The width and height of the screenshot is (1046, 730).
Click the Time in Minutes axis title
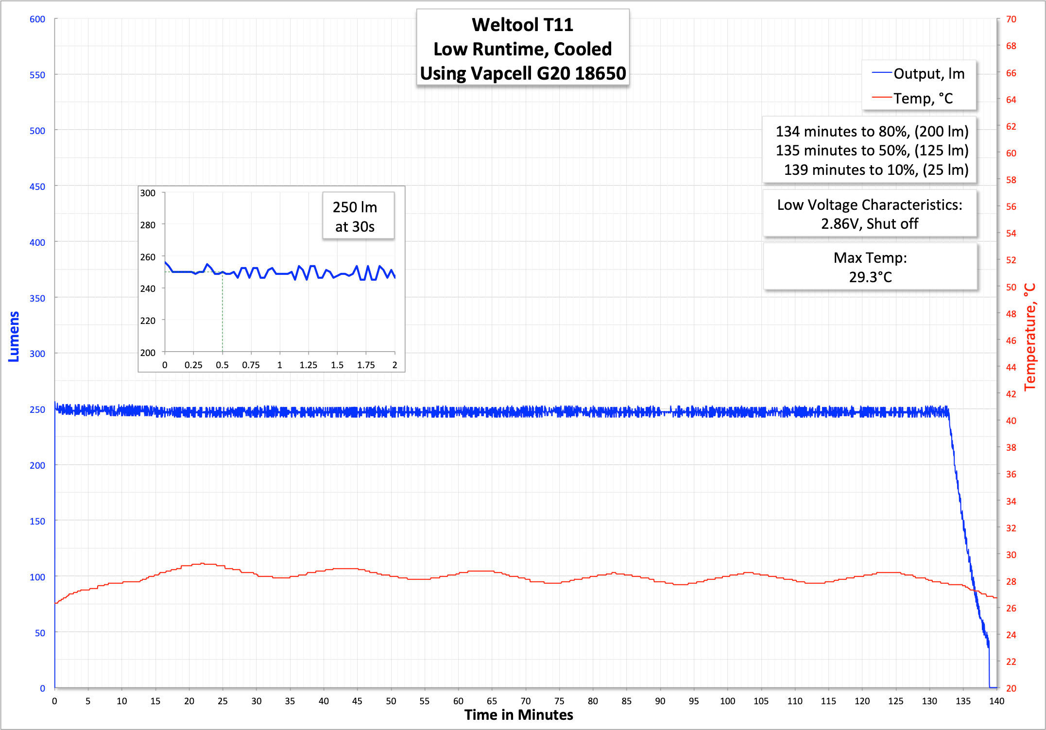coord(518,715)
